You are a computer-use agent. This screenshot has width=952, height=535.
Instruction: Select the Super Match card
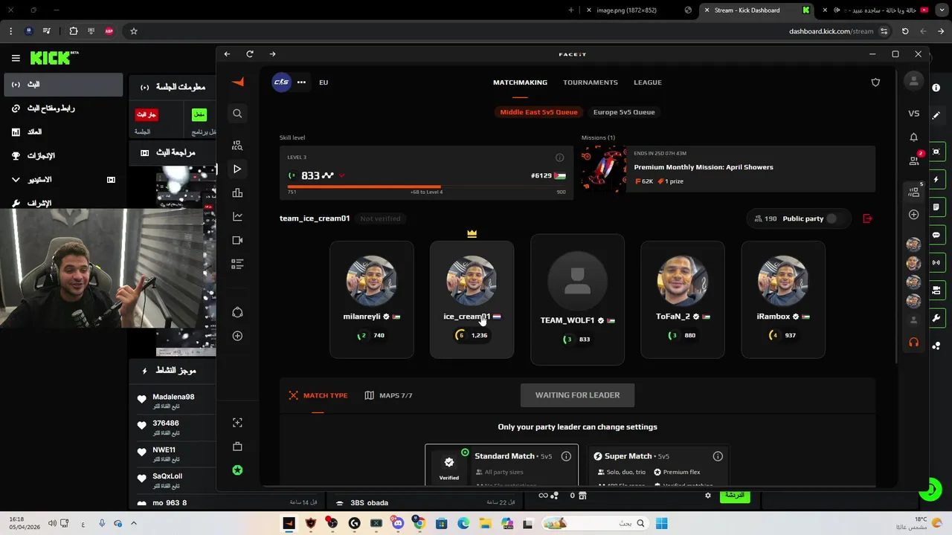click(657, 466)
